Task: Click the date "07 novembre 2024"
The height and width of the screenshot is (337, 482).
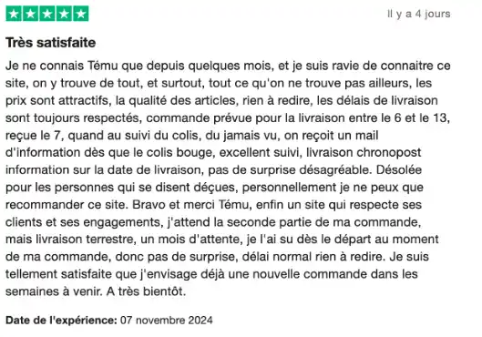Action: (167, 321)
